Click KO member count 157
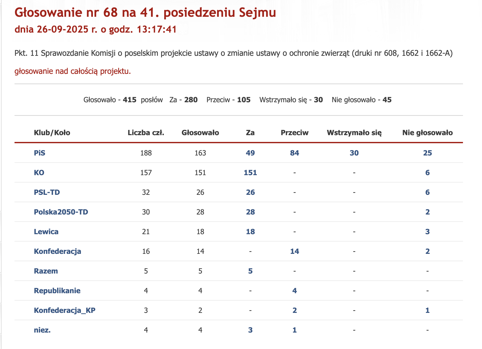This screenshot has width=482, height=349. coord(146,173)
